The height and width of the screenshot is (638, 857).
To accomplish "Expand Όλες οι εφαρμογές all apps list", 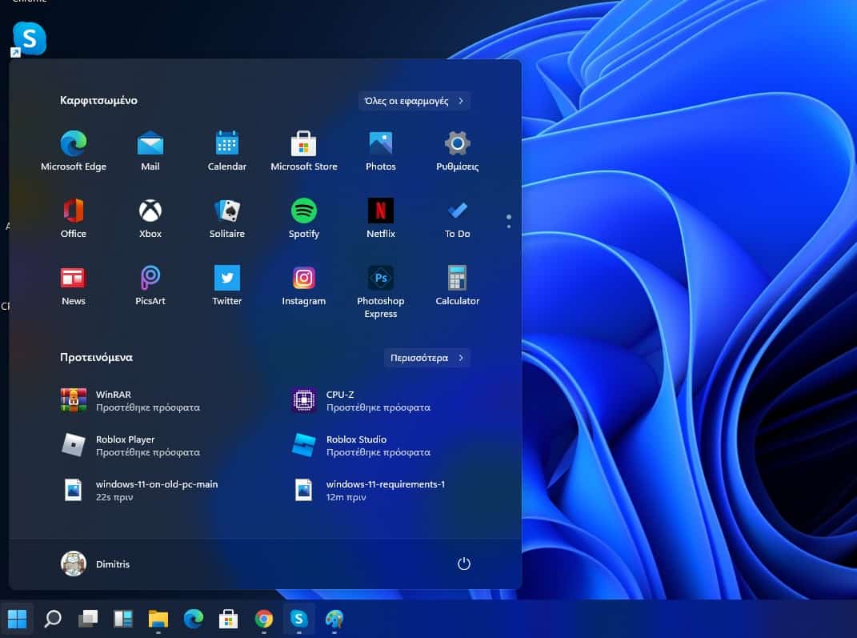I will [x=414, y=101].
